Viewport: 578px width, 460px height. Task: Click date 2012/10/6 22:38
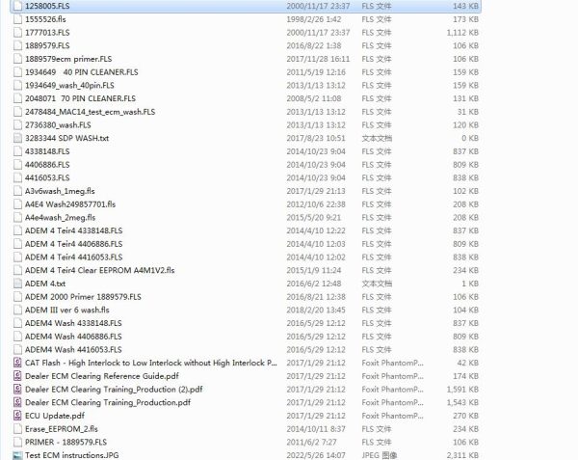316,204
